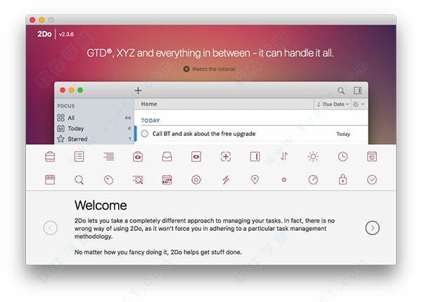Select All in the Focus sidebar
The width and height of the screenshot is (422, 302).
[x=94, y=118]
